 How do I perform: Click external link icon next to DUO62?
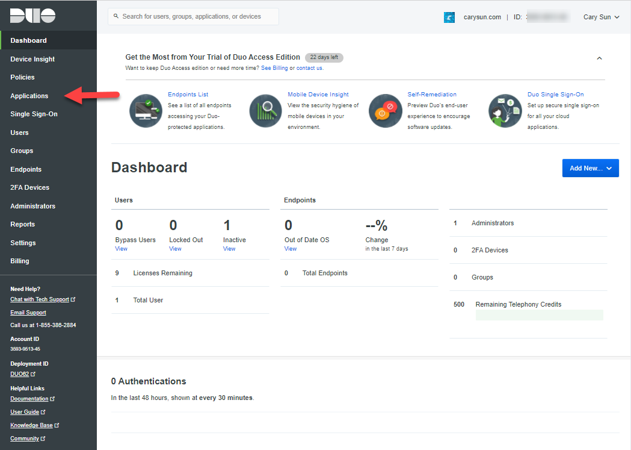[x=33, y=374]
